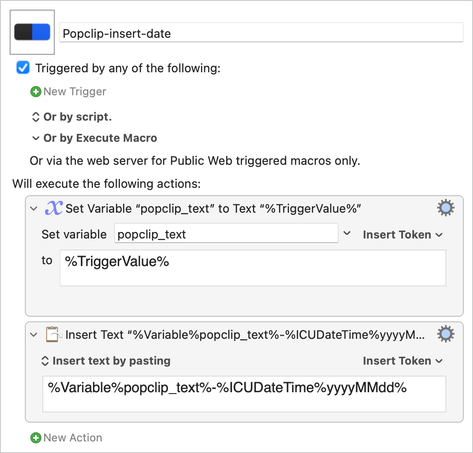Click the green New Action plus icon
Viewport: 473px width, 453px height.
36,438
